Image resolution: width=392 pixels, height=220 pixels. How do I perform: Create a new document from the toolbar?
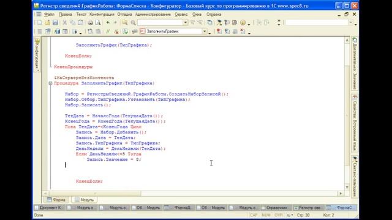(40, 23)
